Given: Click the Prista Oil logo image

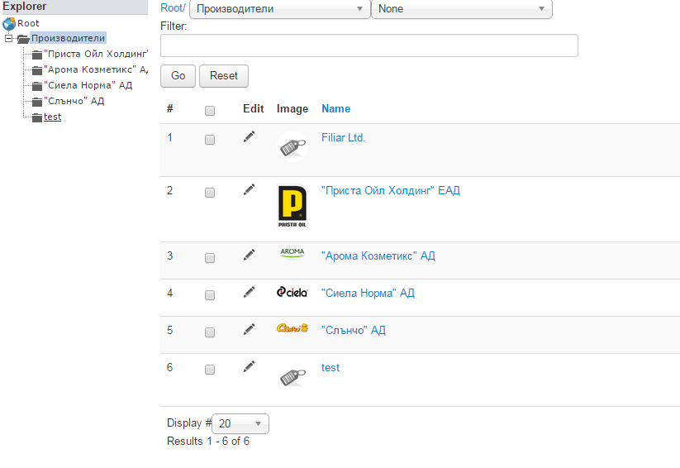Looking at the screenshot, I should [x=292, y=206].
